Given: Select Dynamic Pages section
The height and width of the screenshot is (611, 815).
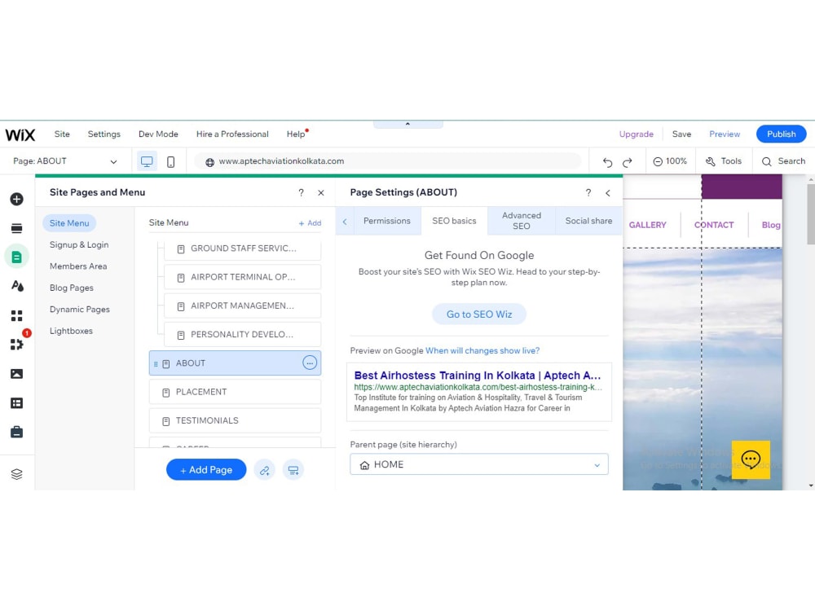Looking at the screenshot, I should click(x=80, y=309).
